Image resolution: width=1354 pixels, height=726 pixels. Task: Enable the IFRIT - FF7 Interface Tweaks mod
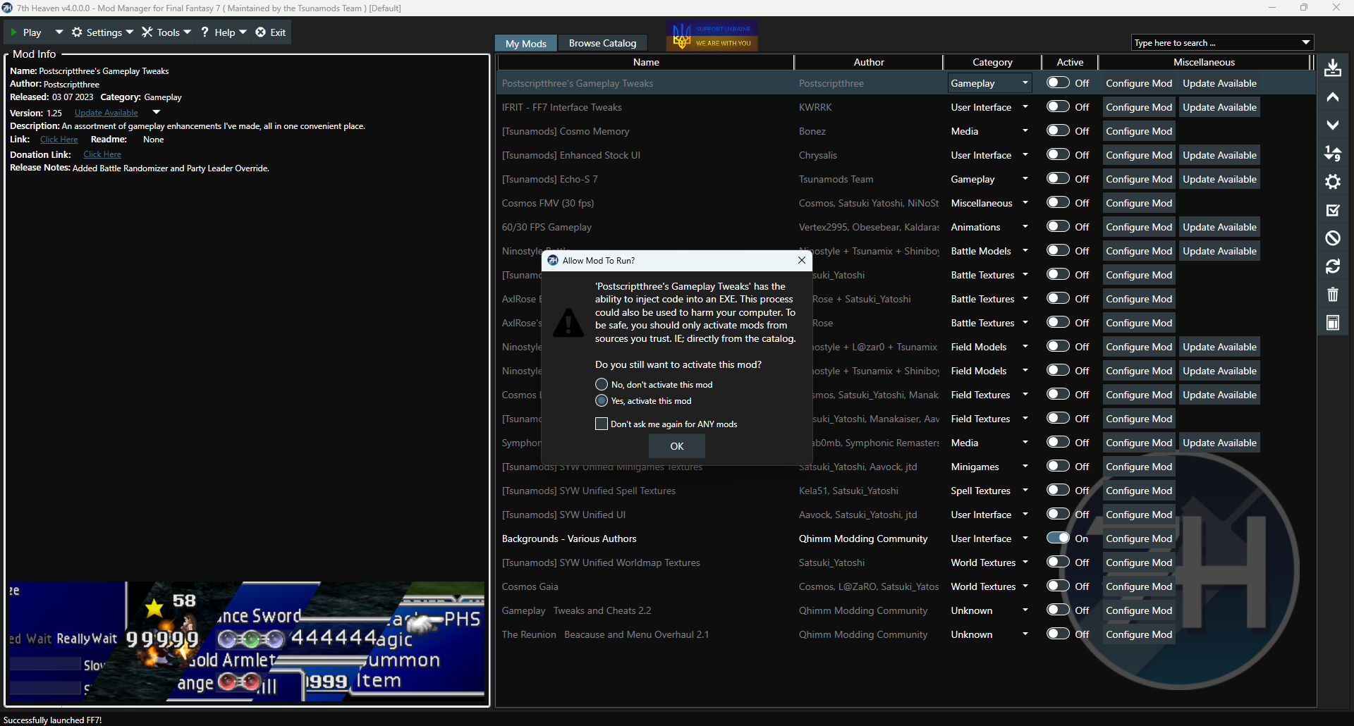coord(1058,106)
